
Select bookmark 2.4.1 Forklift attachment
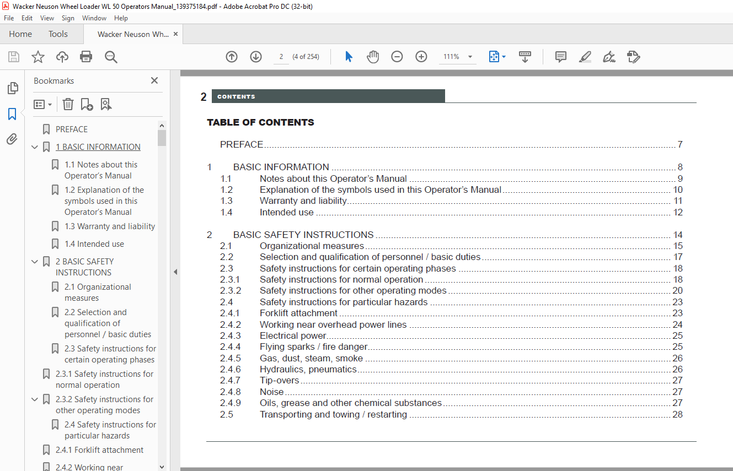(x=99, y=450)
